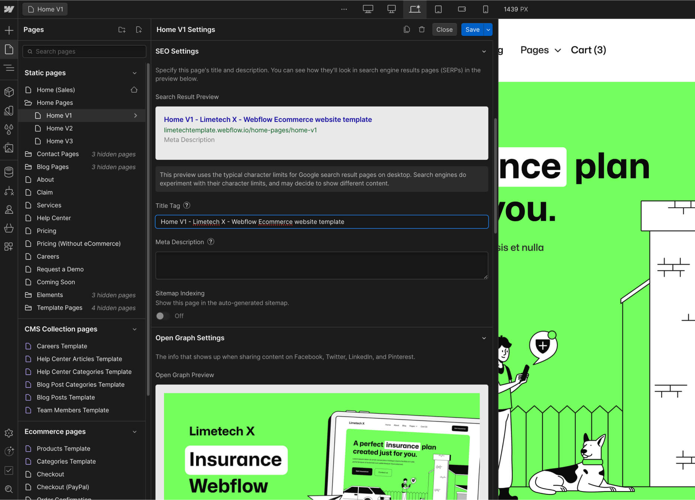Viewport: 695px width, 500px height.
Task: Click the Close button
Action: click(444, 29)
